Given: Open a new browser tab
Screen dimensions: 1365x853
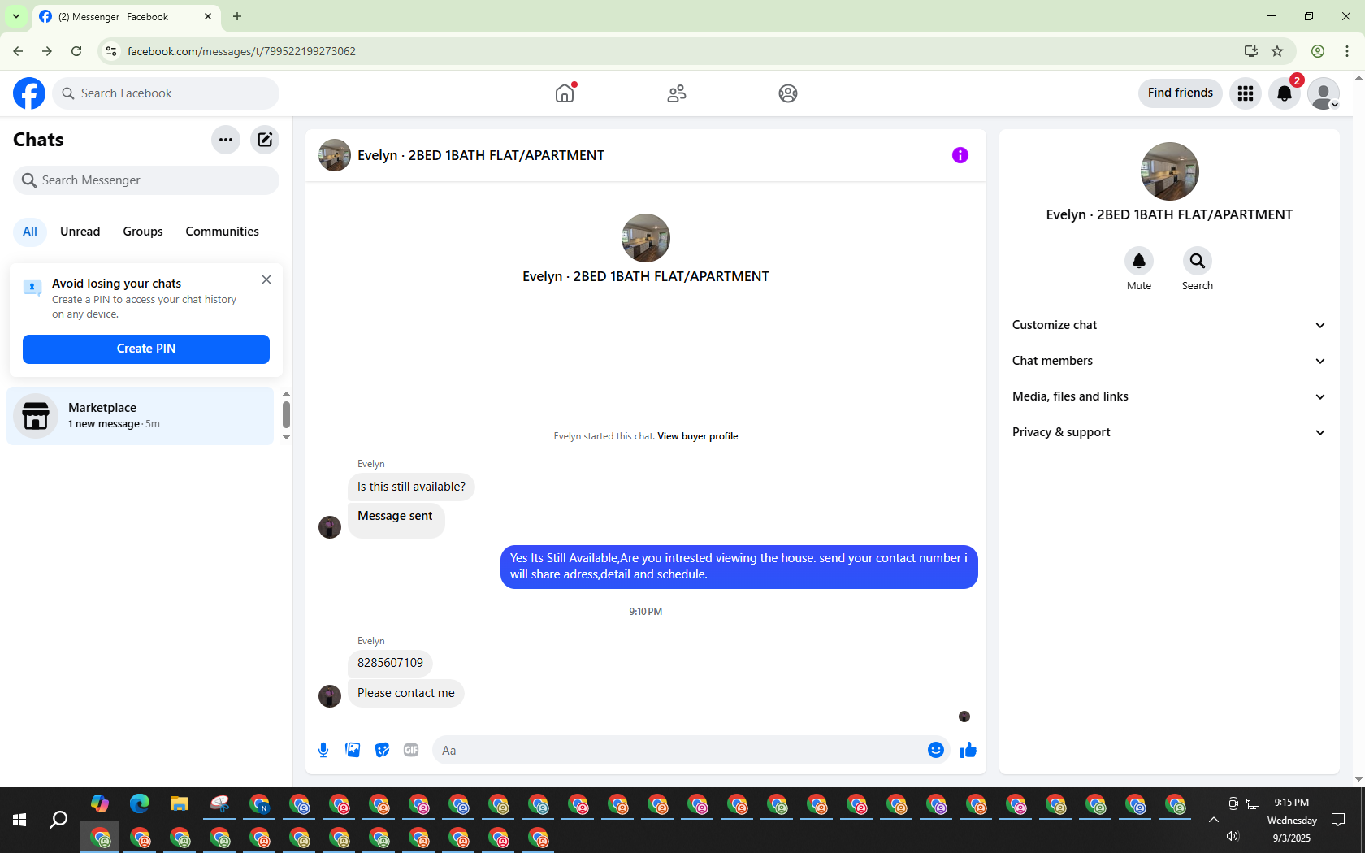Looking at the screenshot, I should click(x=237, y=16).
